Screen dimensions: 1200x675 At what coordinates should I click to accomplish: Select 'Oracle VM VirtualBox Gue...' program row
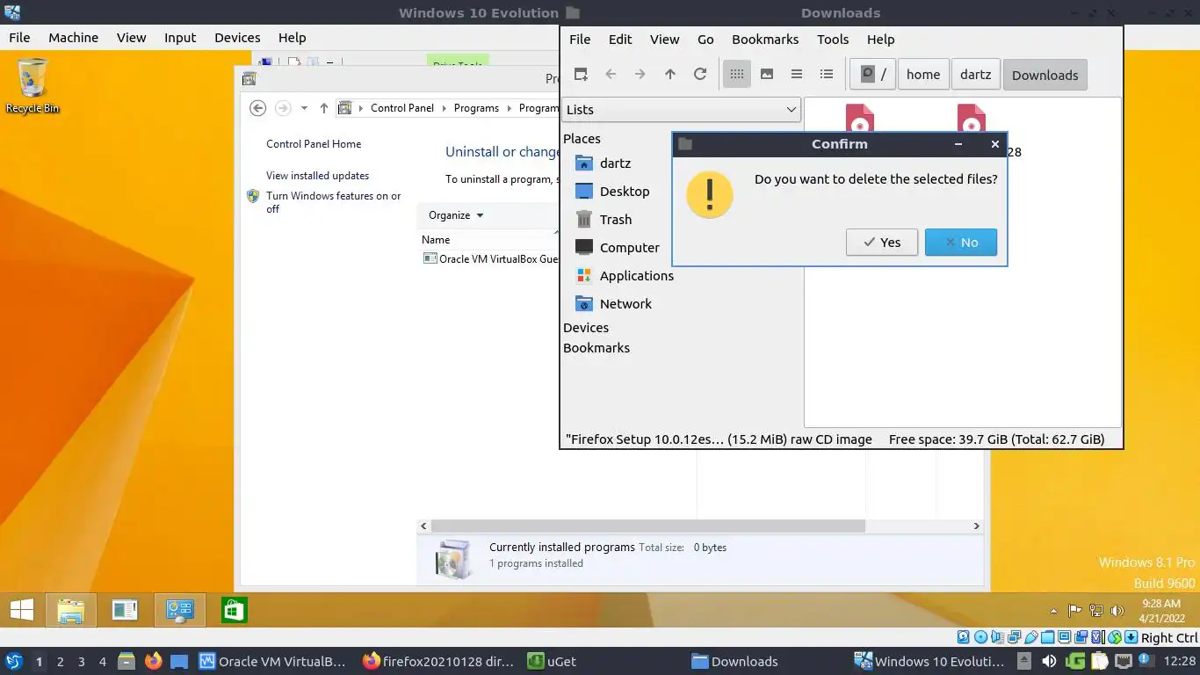[490, 258]
